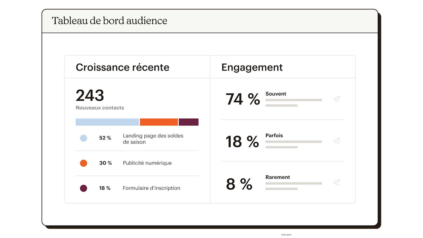Open the Engagement panel header
423x238 pixels.
[252, 67]
